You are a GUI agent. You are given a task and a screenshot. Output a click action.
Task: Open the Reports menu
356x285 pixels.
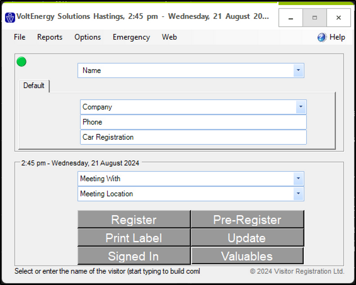[x=50, y=37]
